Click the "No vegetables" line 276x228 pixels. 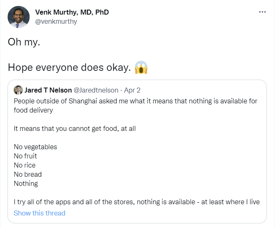(x=35, y=147)
